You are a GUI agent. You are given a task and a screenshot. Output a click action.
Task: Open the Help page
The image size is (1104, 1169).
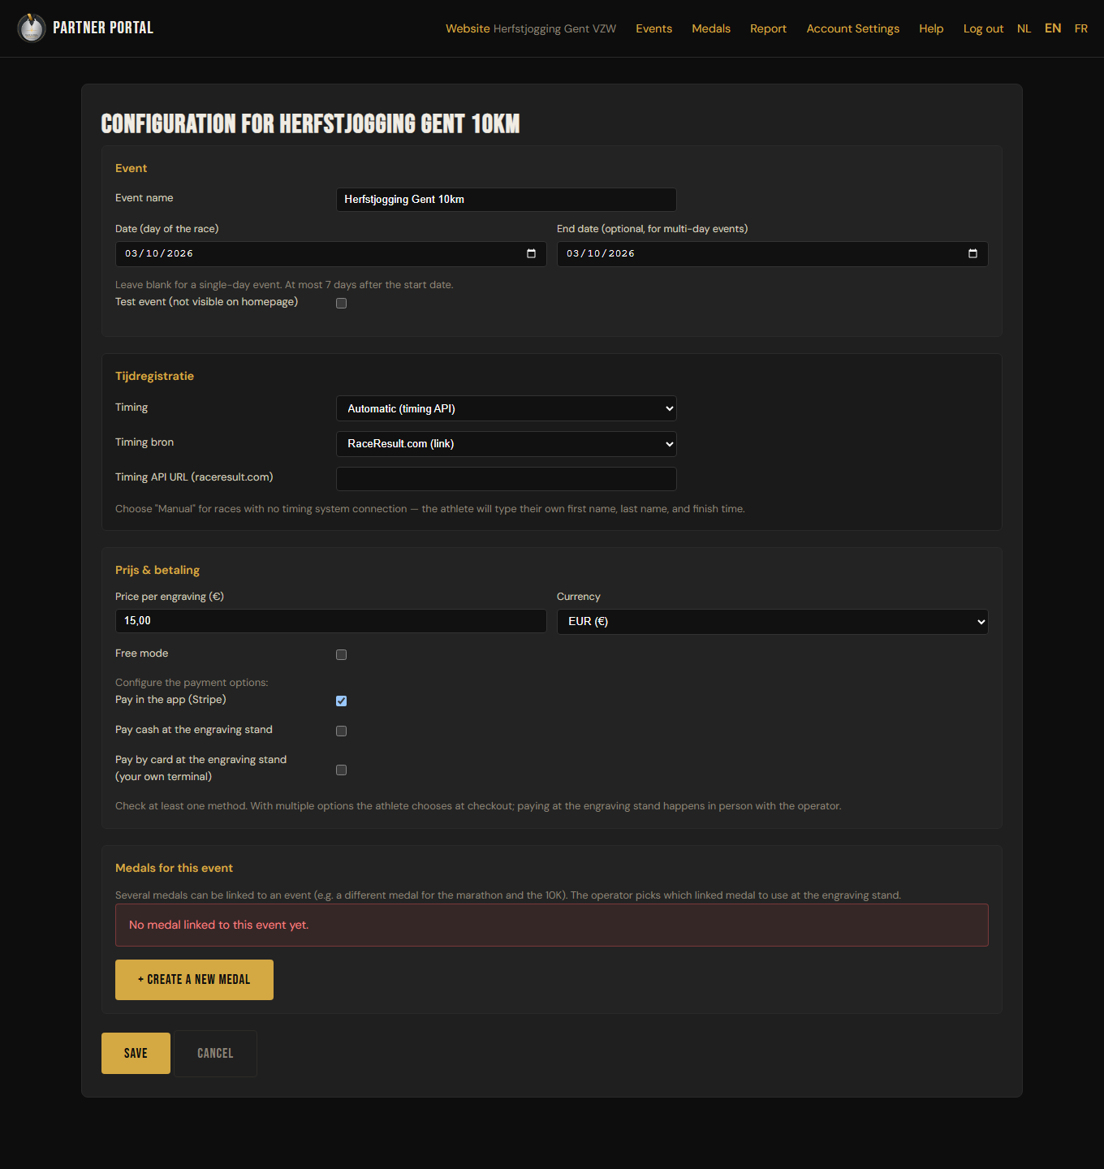click(x=931, y=28)
